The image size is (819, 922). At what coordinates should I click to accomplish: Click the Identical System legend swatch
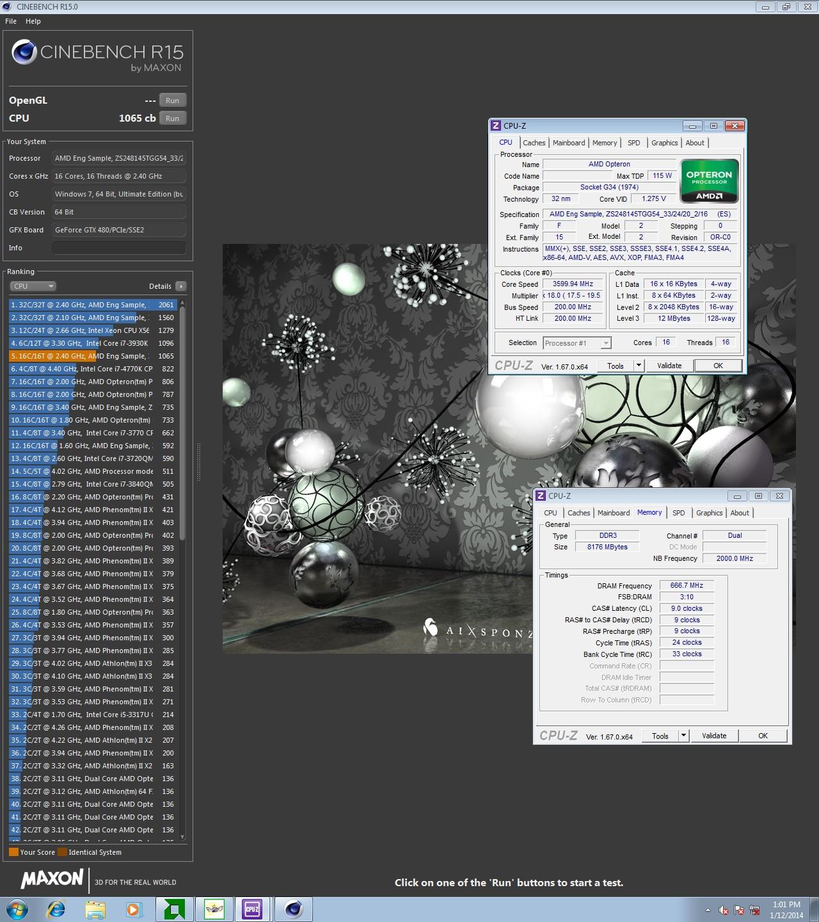coord(62,852)
